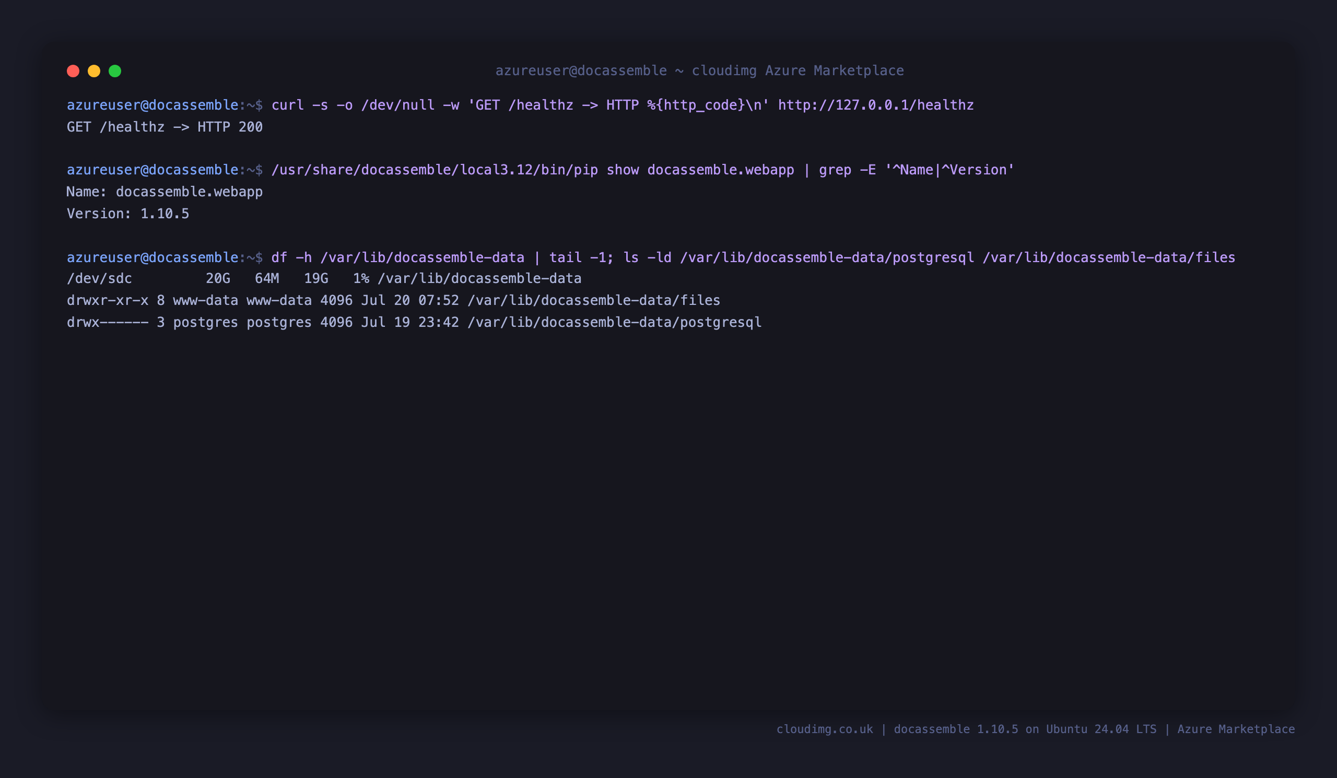Image resolution: width=1337 pixels, height=778 pixels.
Task: Select the 'GET /healthz -> HTTP 200' output
Action: (x=165, y=127)
